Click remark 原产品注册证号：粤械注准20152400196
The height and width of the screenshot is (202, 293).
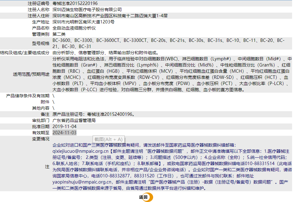point(94,114)
